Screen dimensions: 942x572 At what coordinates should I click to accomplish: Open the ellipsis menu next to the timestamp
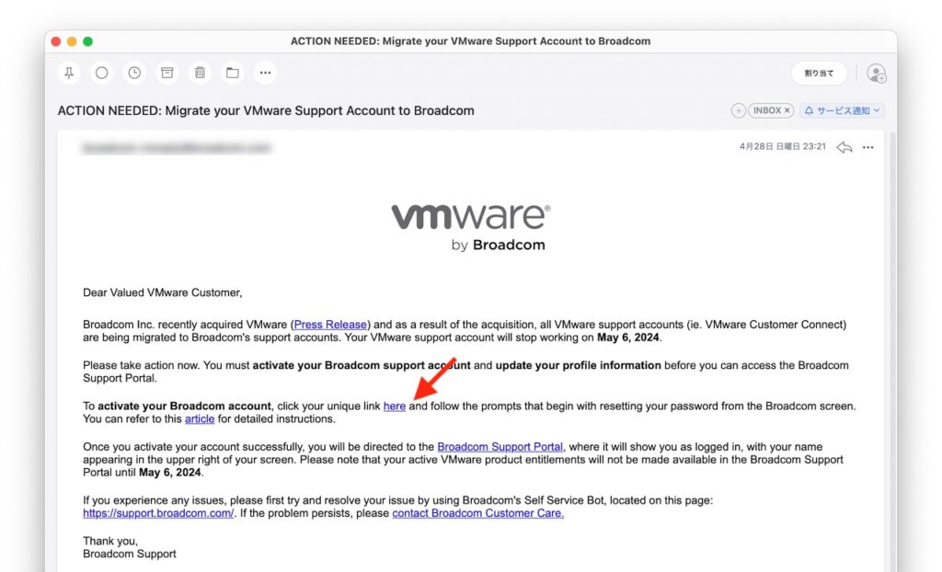click(867, 146)
